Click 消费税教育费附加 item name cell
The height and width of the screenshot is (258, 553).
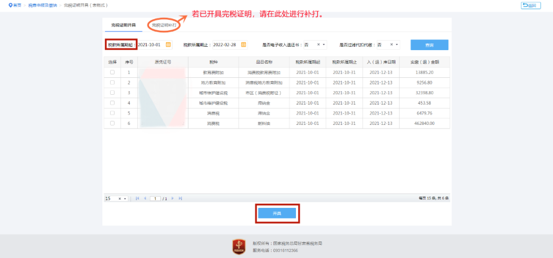264,72
